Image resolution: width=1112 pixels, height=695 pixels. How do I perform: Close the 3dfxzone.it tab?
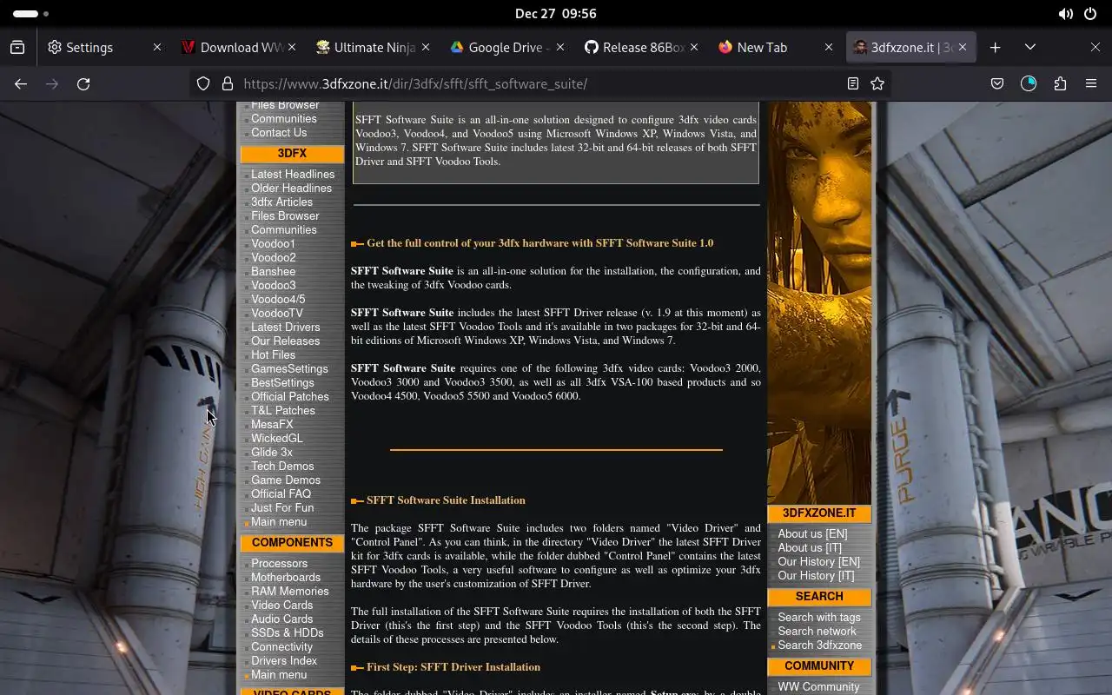pyautogui.click(x=963, y=48)
